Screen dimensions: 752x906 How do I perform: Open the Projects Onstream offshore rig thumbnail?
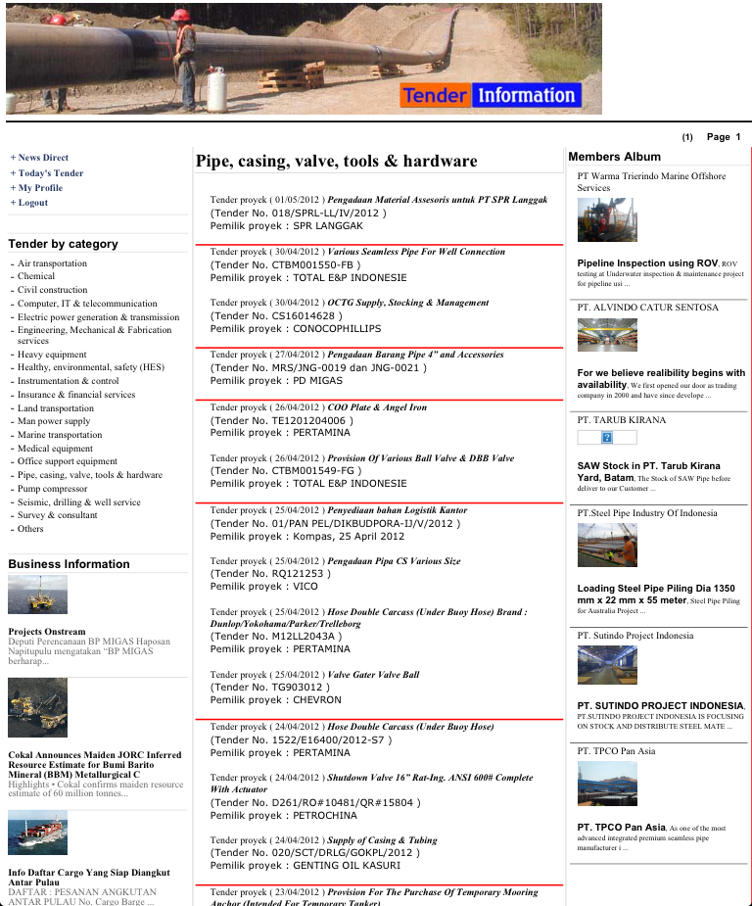[37, 595]
